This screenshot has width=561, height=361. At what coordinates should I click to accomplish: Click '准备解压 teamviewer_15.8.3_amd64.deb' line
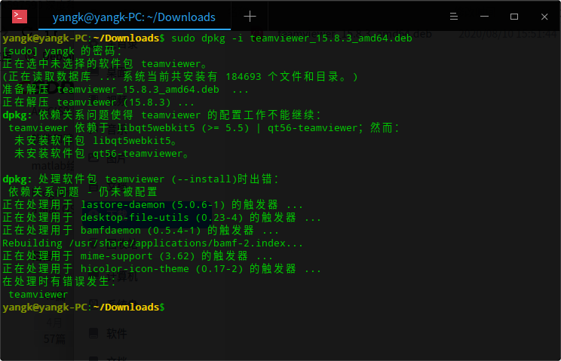point(125,90)
